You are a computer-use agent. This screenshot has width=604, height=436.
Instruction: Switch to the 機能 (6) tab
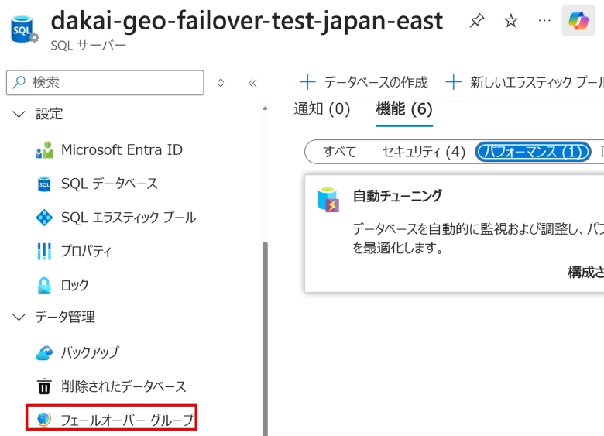pyautogui.click(x=404, y=109)
